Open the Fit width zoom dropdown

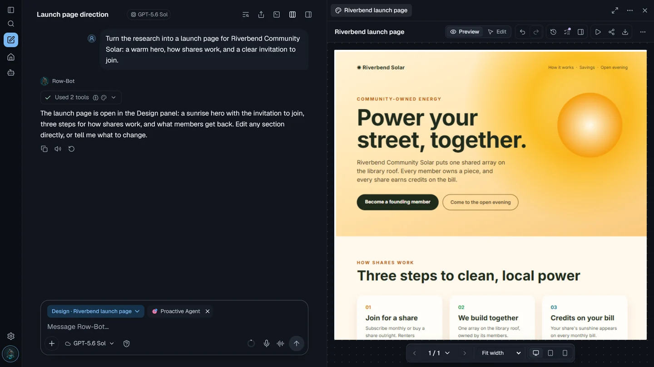point(501,353)
